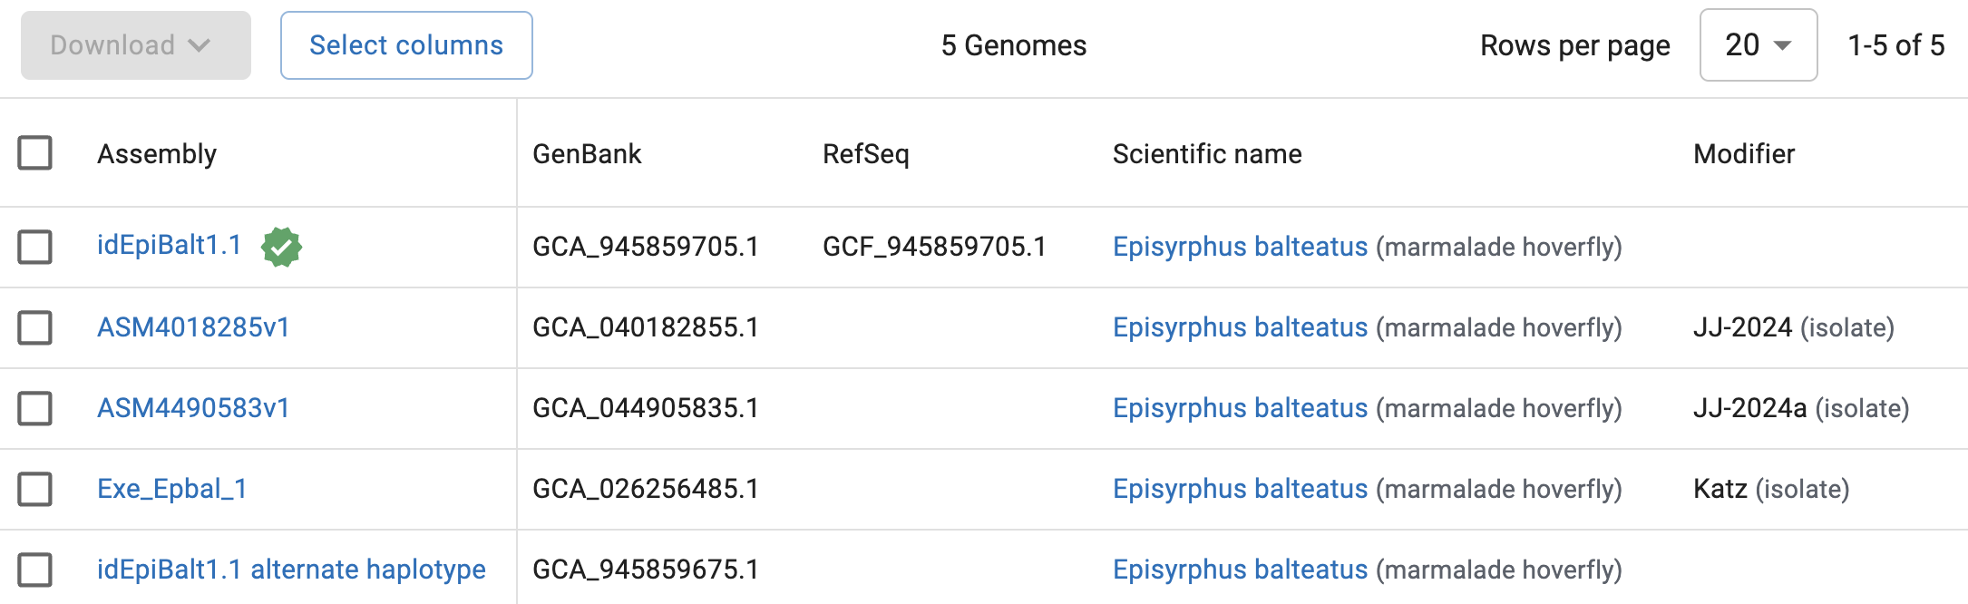Check the alternate haplotype row checkbox
Image resolution: width=1968 pixels, height=604 pixels.
(x=35, y=570)
